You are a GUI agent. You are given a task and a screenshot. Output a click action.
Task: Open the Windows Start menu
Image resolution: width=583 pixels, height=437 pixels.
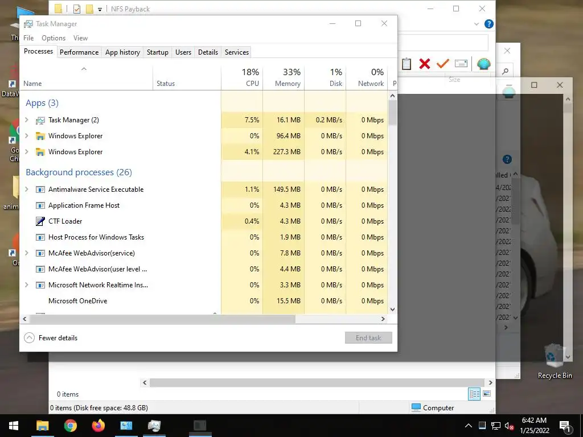click(14, 426)
